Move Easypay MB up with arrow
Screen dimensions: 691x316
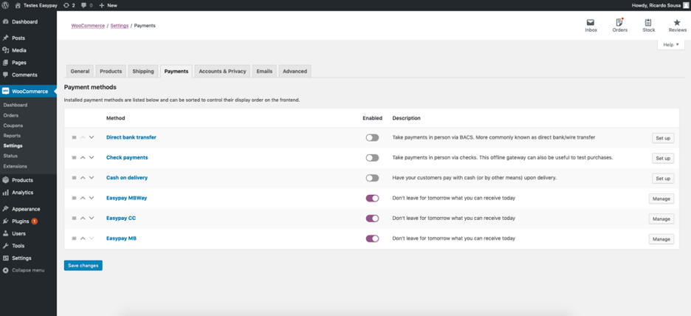[83, 238]
